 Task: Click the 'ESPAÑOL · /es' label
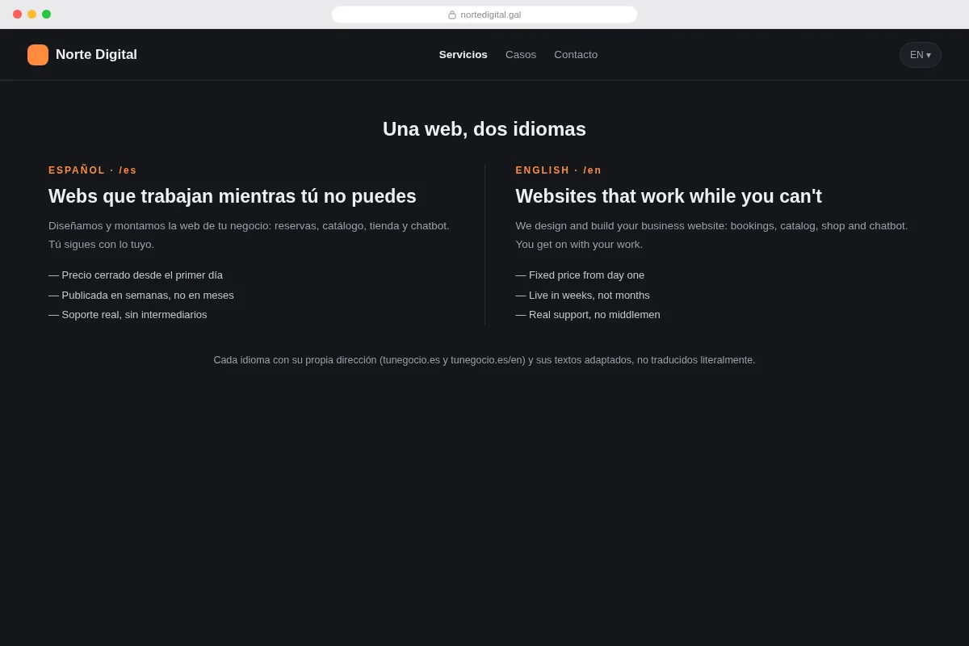point(93,170)
